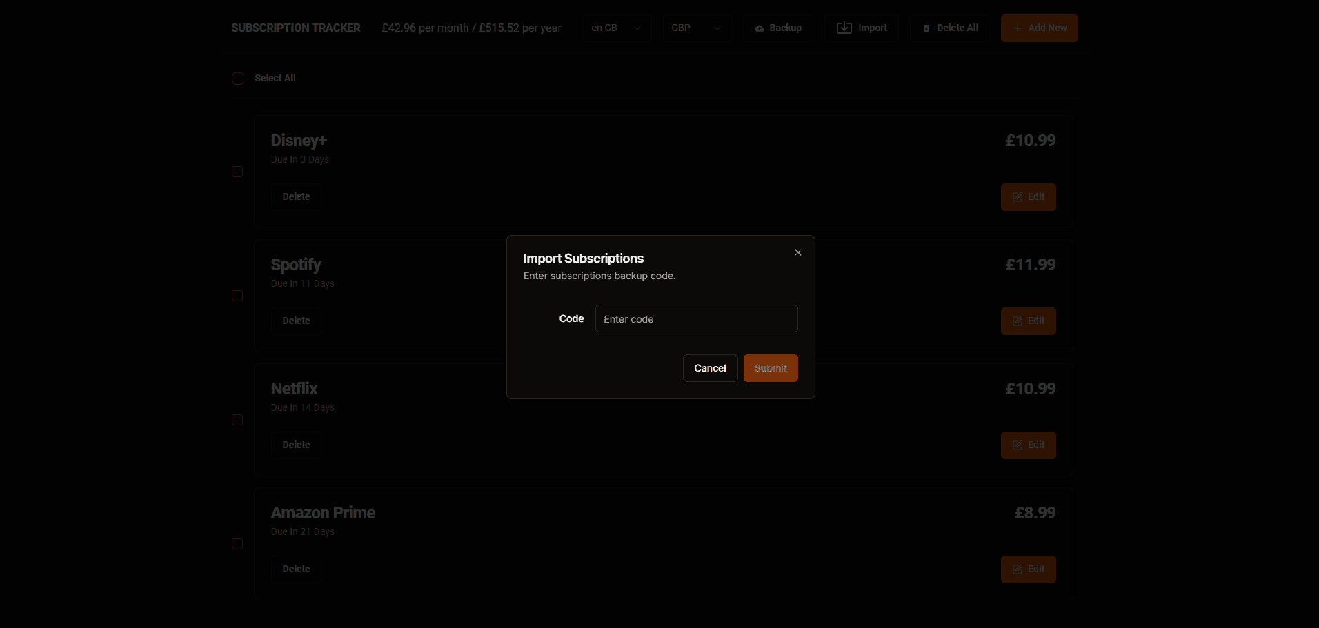Click the Spotify title text
This screenshot has width=1319, height=628.
[296, 265]
